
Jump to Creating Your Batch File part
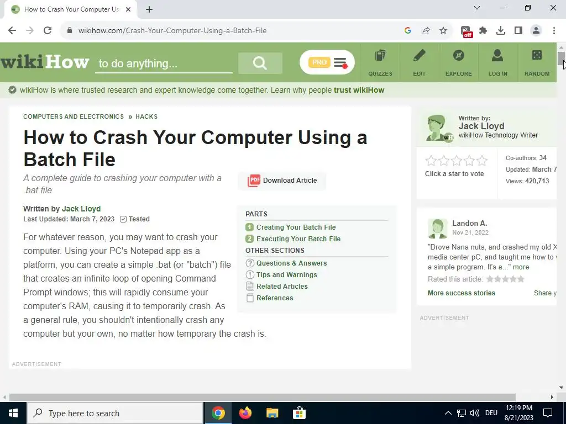296,227
